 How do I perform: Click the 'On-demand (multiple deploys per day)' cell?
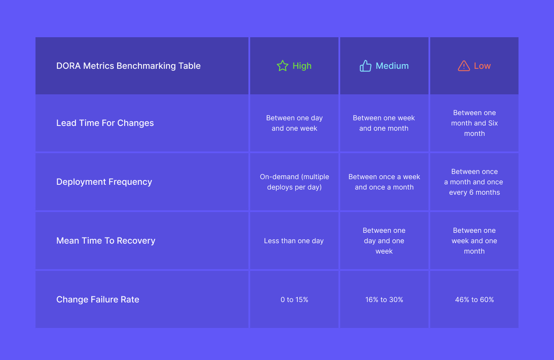294,182
